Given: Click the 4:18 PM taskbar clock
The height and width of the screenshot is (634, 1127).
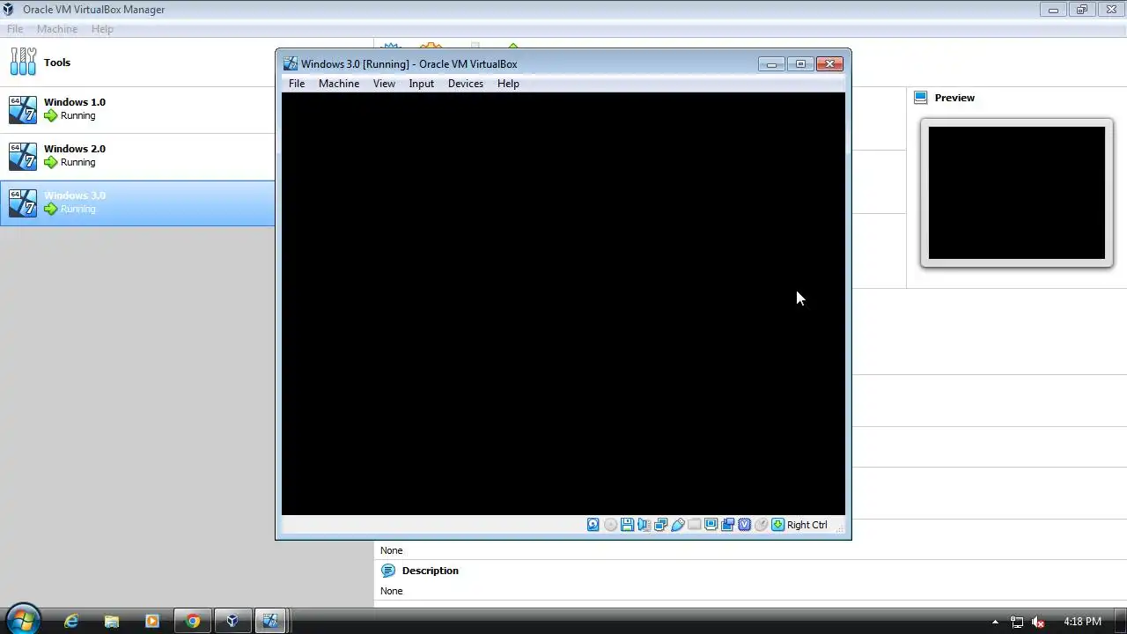Looking at the screenshot, I should pos(1082,622).
